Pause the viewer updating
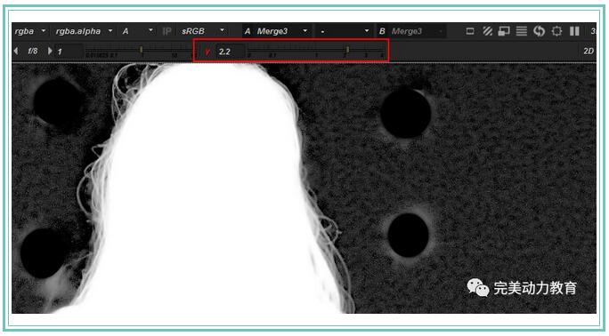The height and width of the screenshot is (336, 609). (x=574, y=31)
